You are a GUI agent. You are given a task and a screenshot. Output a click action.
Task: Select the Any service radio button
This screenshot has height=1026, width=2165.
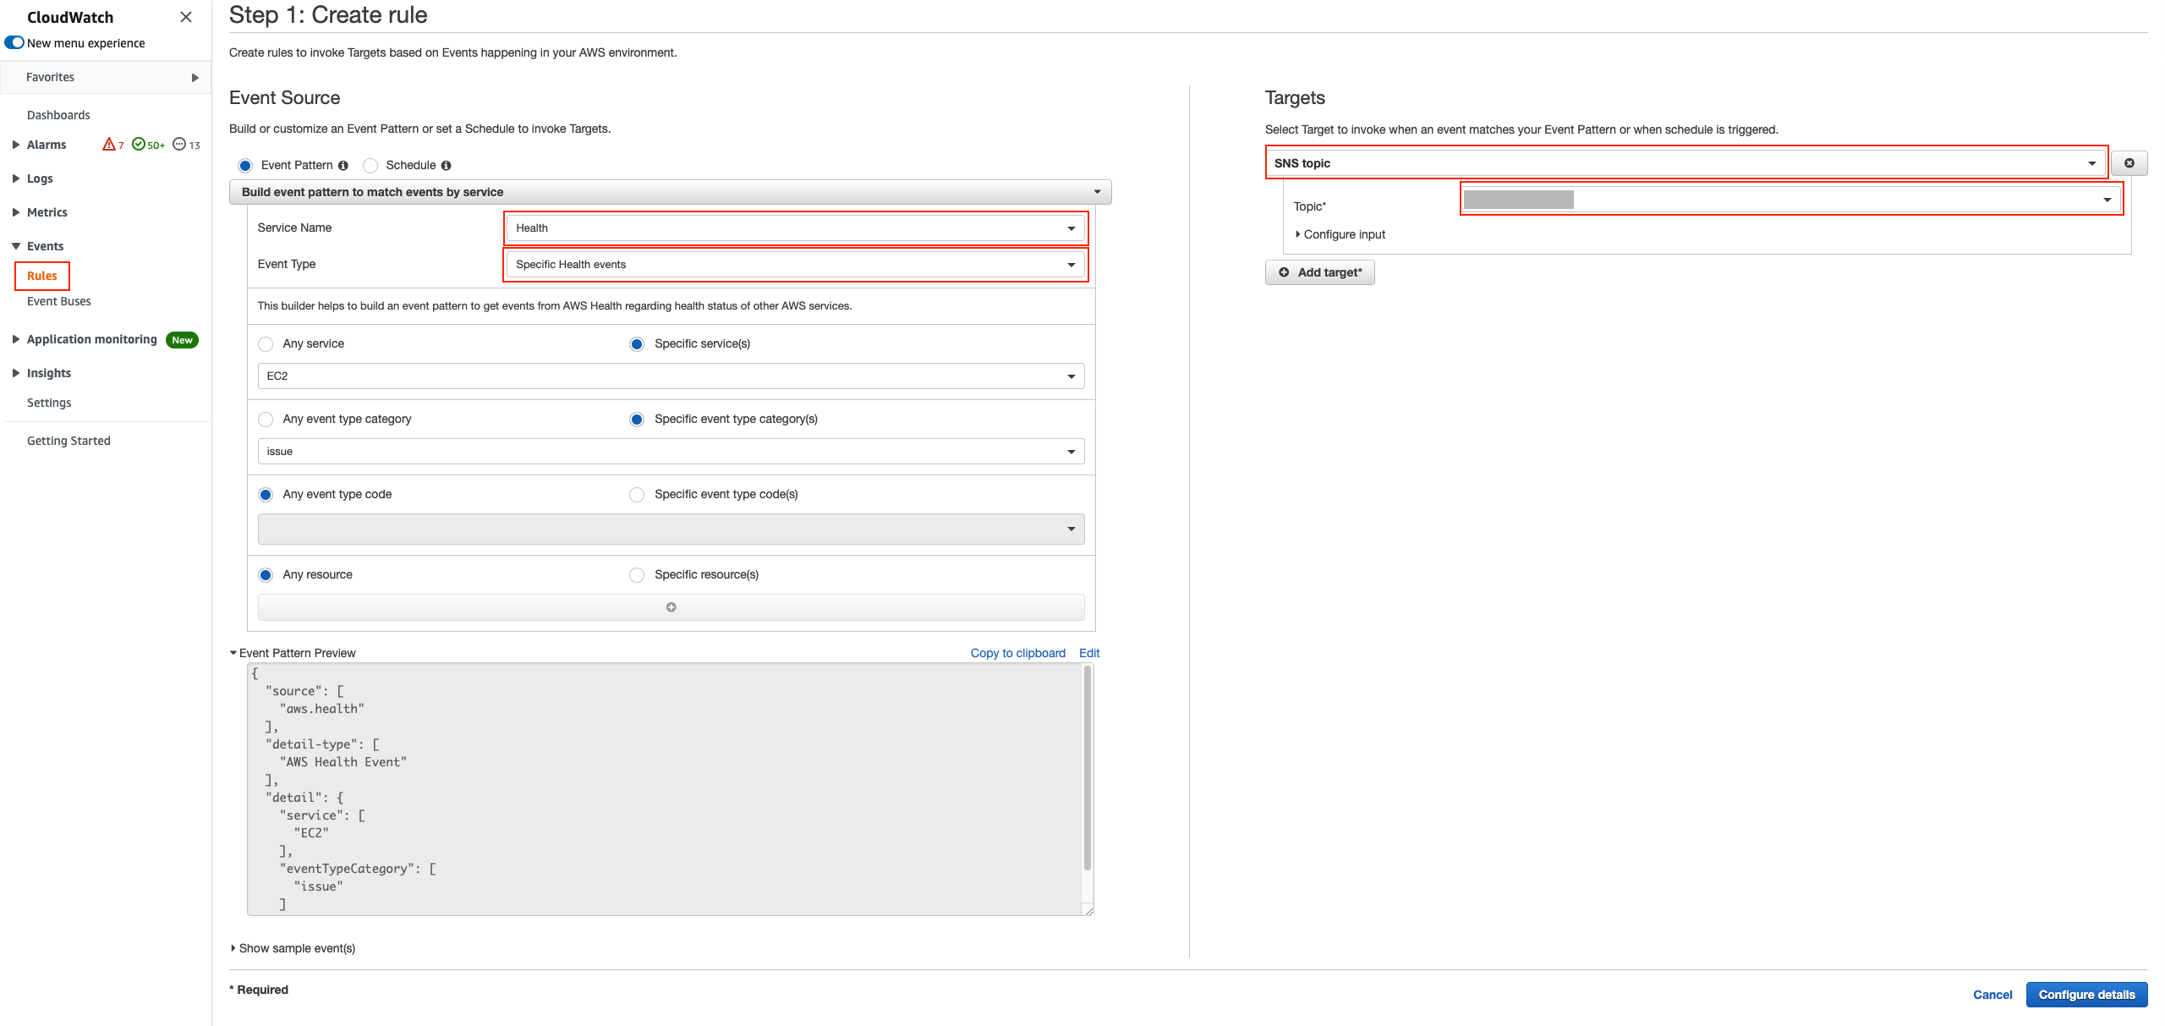pos(266,344)
